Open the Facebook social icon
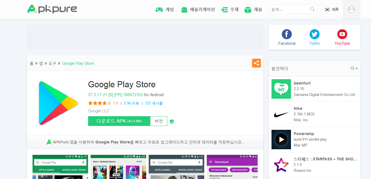This screenshot has width=371, height=179. (287, 34)
